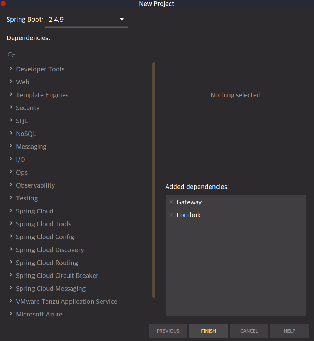Click the FINISH button
Screen dimensions: 314x341
click(208, 331)
